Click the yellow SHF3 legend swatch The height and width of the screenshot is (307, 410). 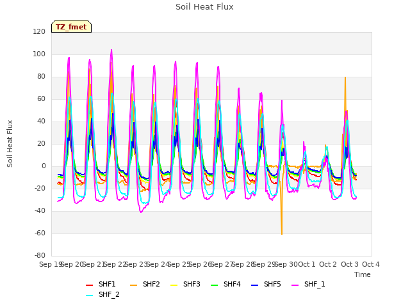174,285
